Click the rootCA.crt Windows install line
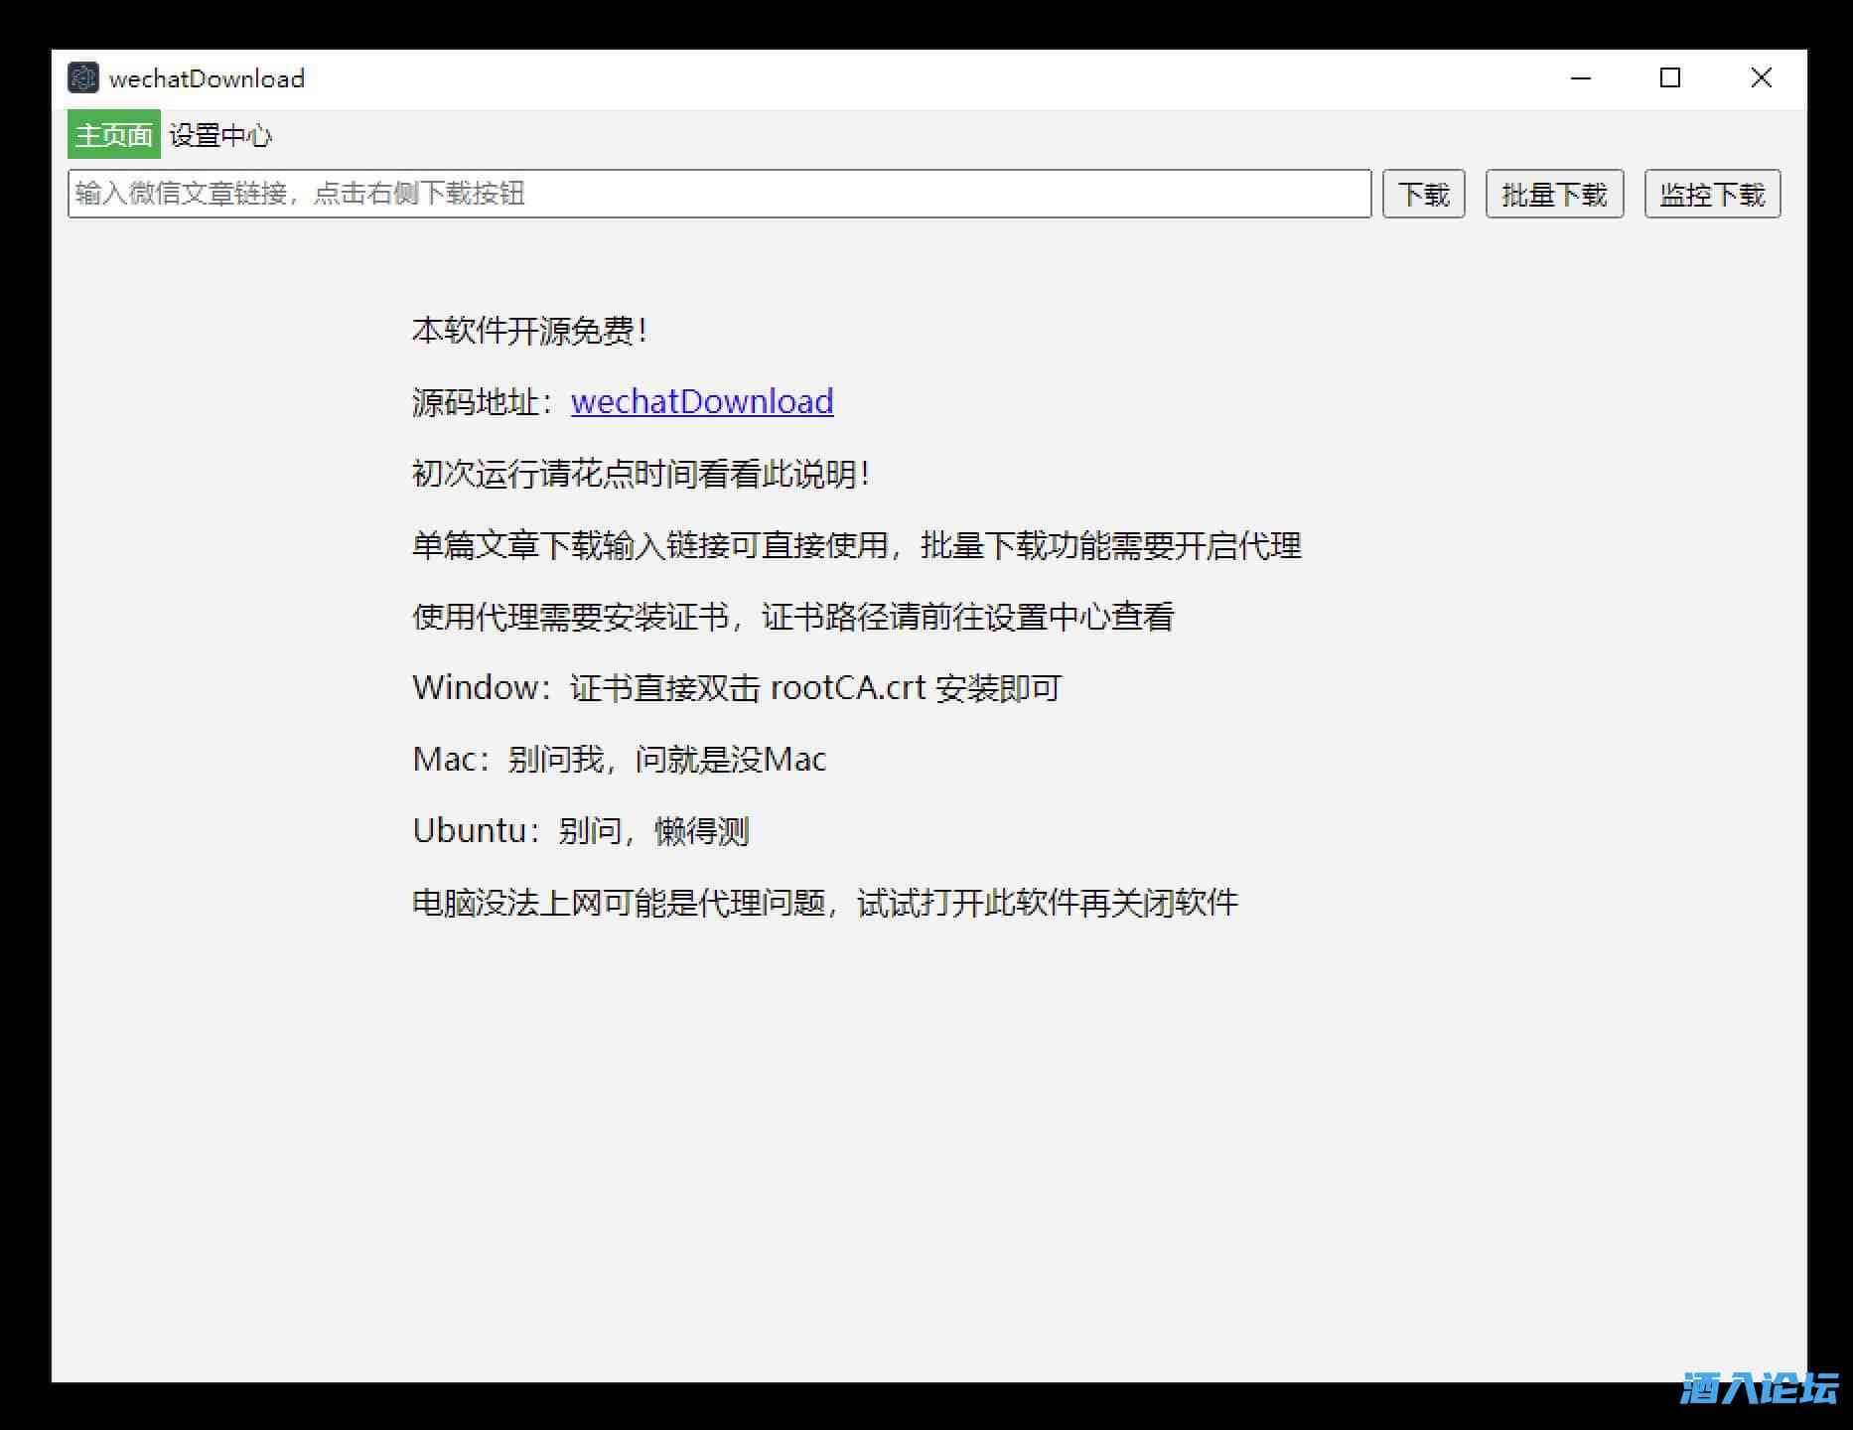The height and width of the screenshot is (1430, 1853). (x=737, y=688)
